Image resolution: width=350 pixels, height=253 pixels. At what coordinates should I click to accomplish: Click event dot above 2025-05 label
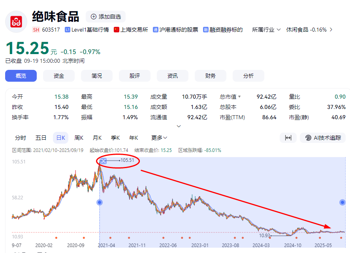coord(320,238)
